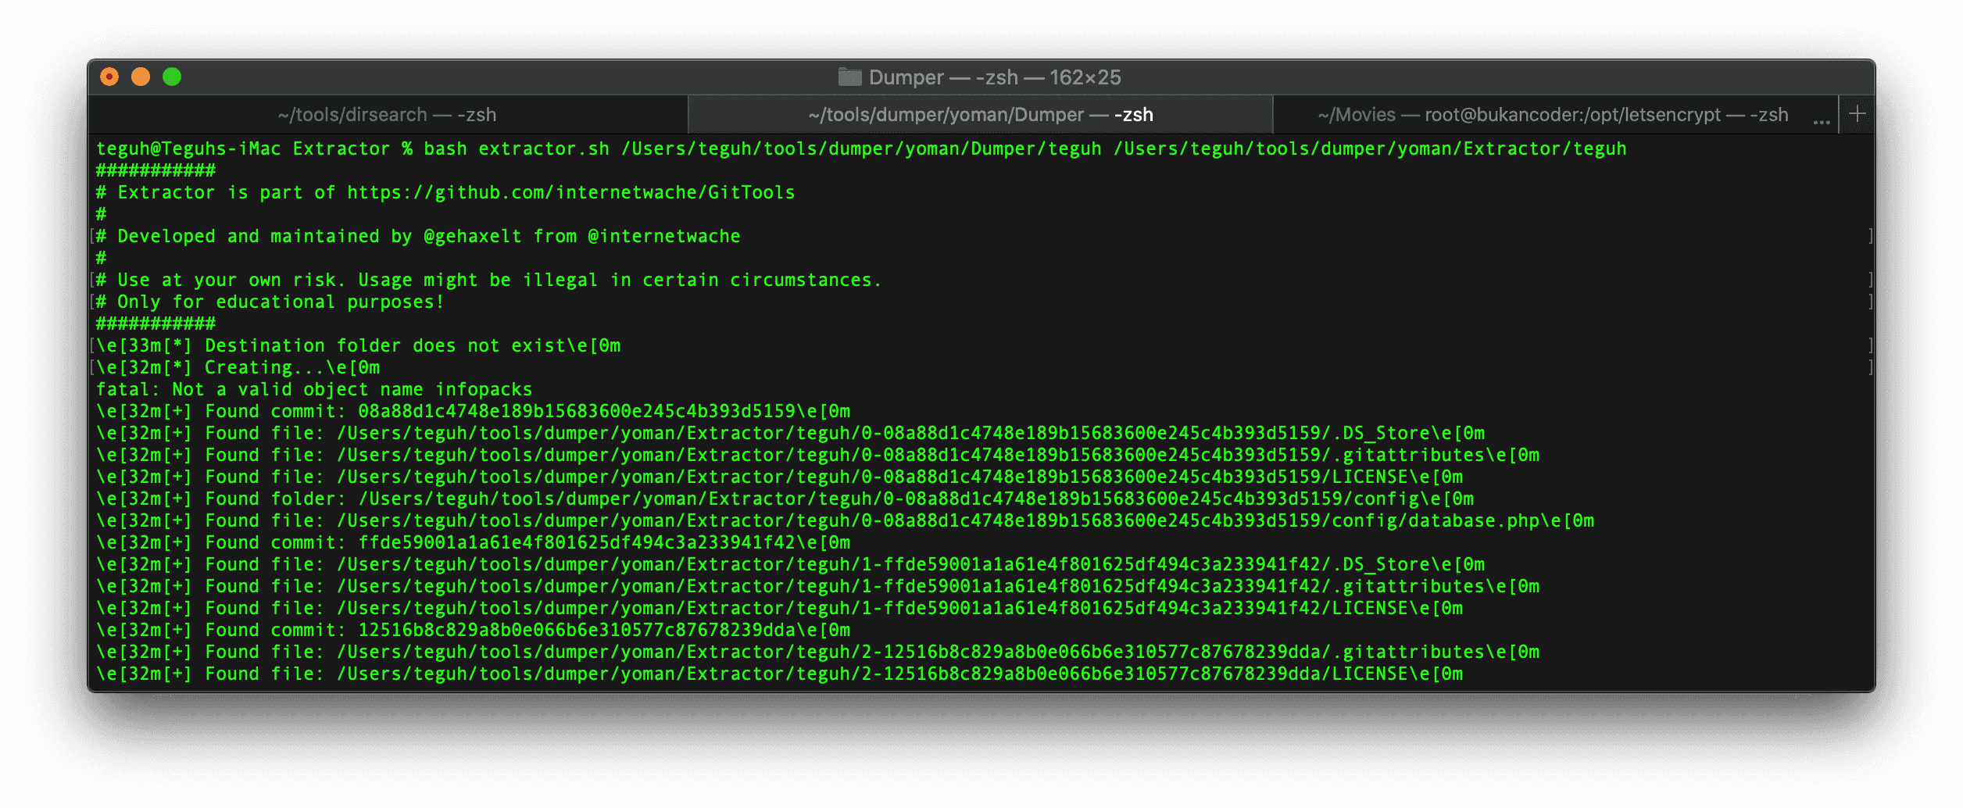Viewport: 1963px width, 808px height.
Task: Switch to the ~/Movies root@bukancoder tab
Action: point(1552,115)
